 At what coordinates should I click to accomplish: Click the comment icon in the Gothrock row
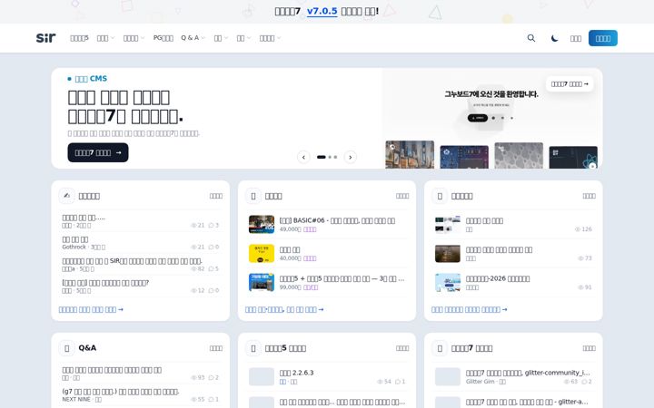[211, 247]
